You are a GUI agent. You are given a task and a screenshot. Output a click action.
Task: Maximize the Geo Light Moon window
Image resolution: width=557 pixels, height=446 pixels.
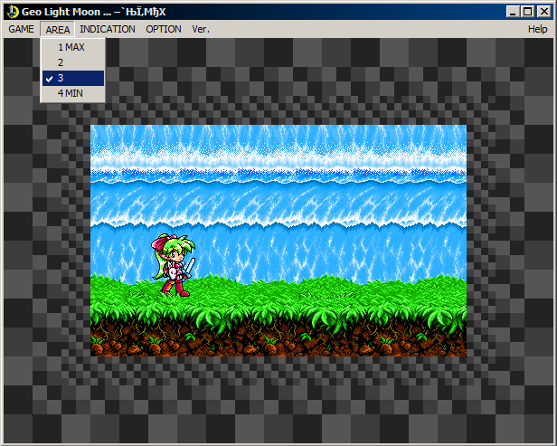(528, 12)
